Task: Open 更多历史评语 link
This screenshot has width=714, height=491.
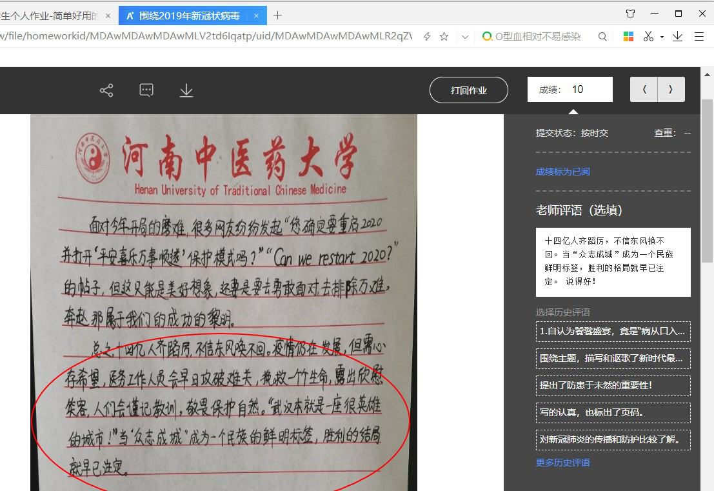Action: tap(562, 463)
